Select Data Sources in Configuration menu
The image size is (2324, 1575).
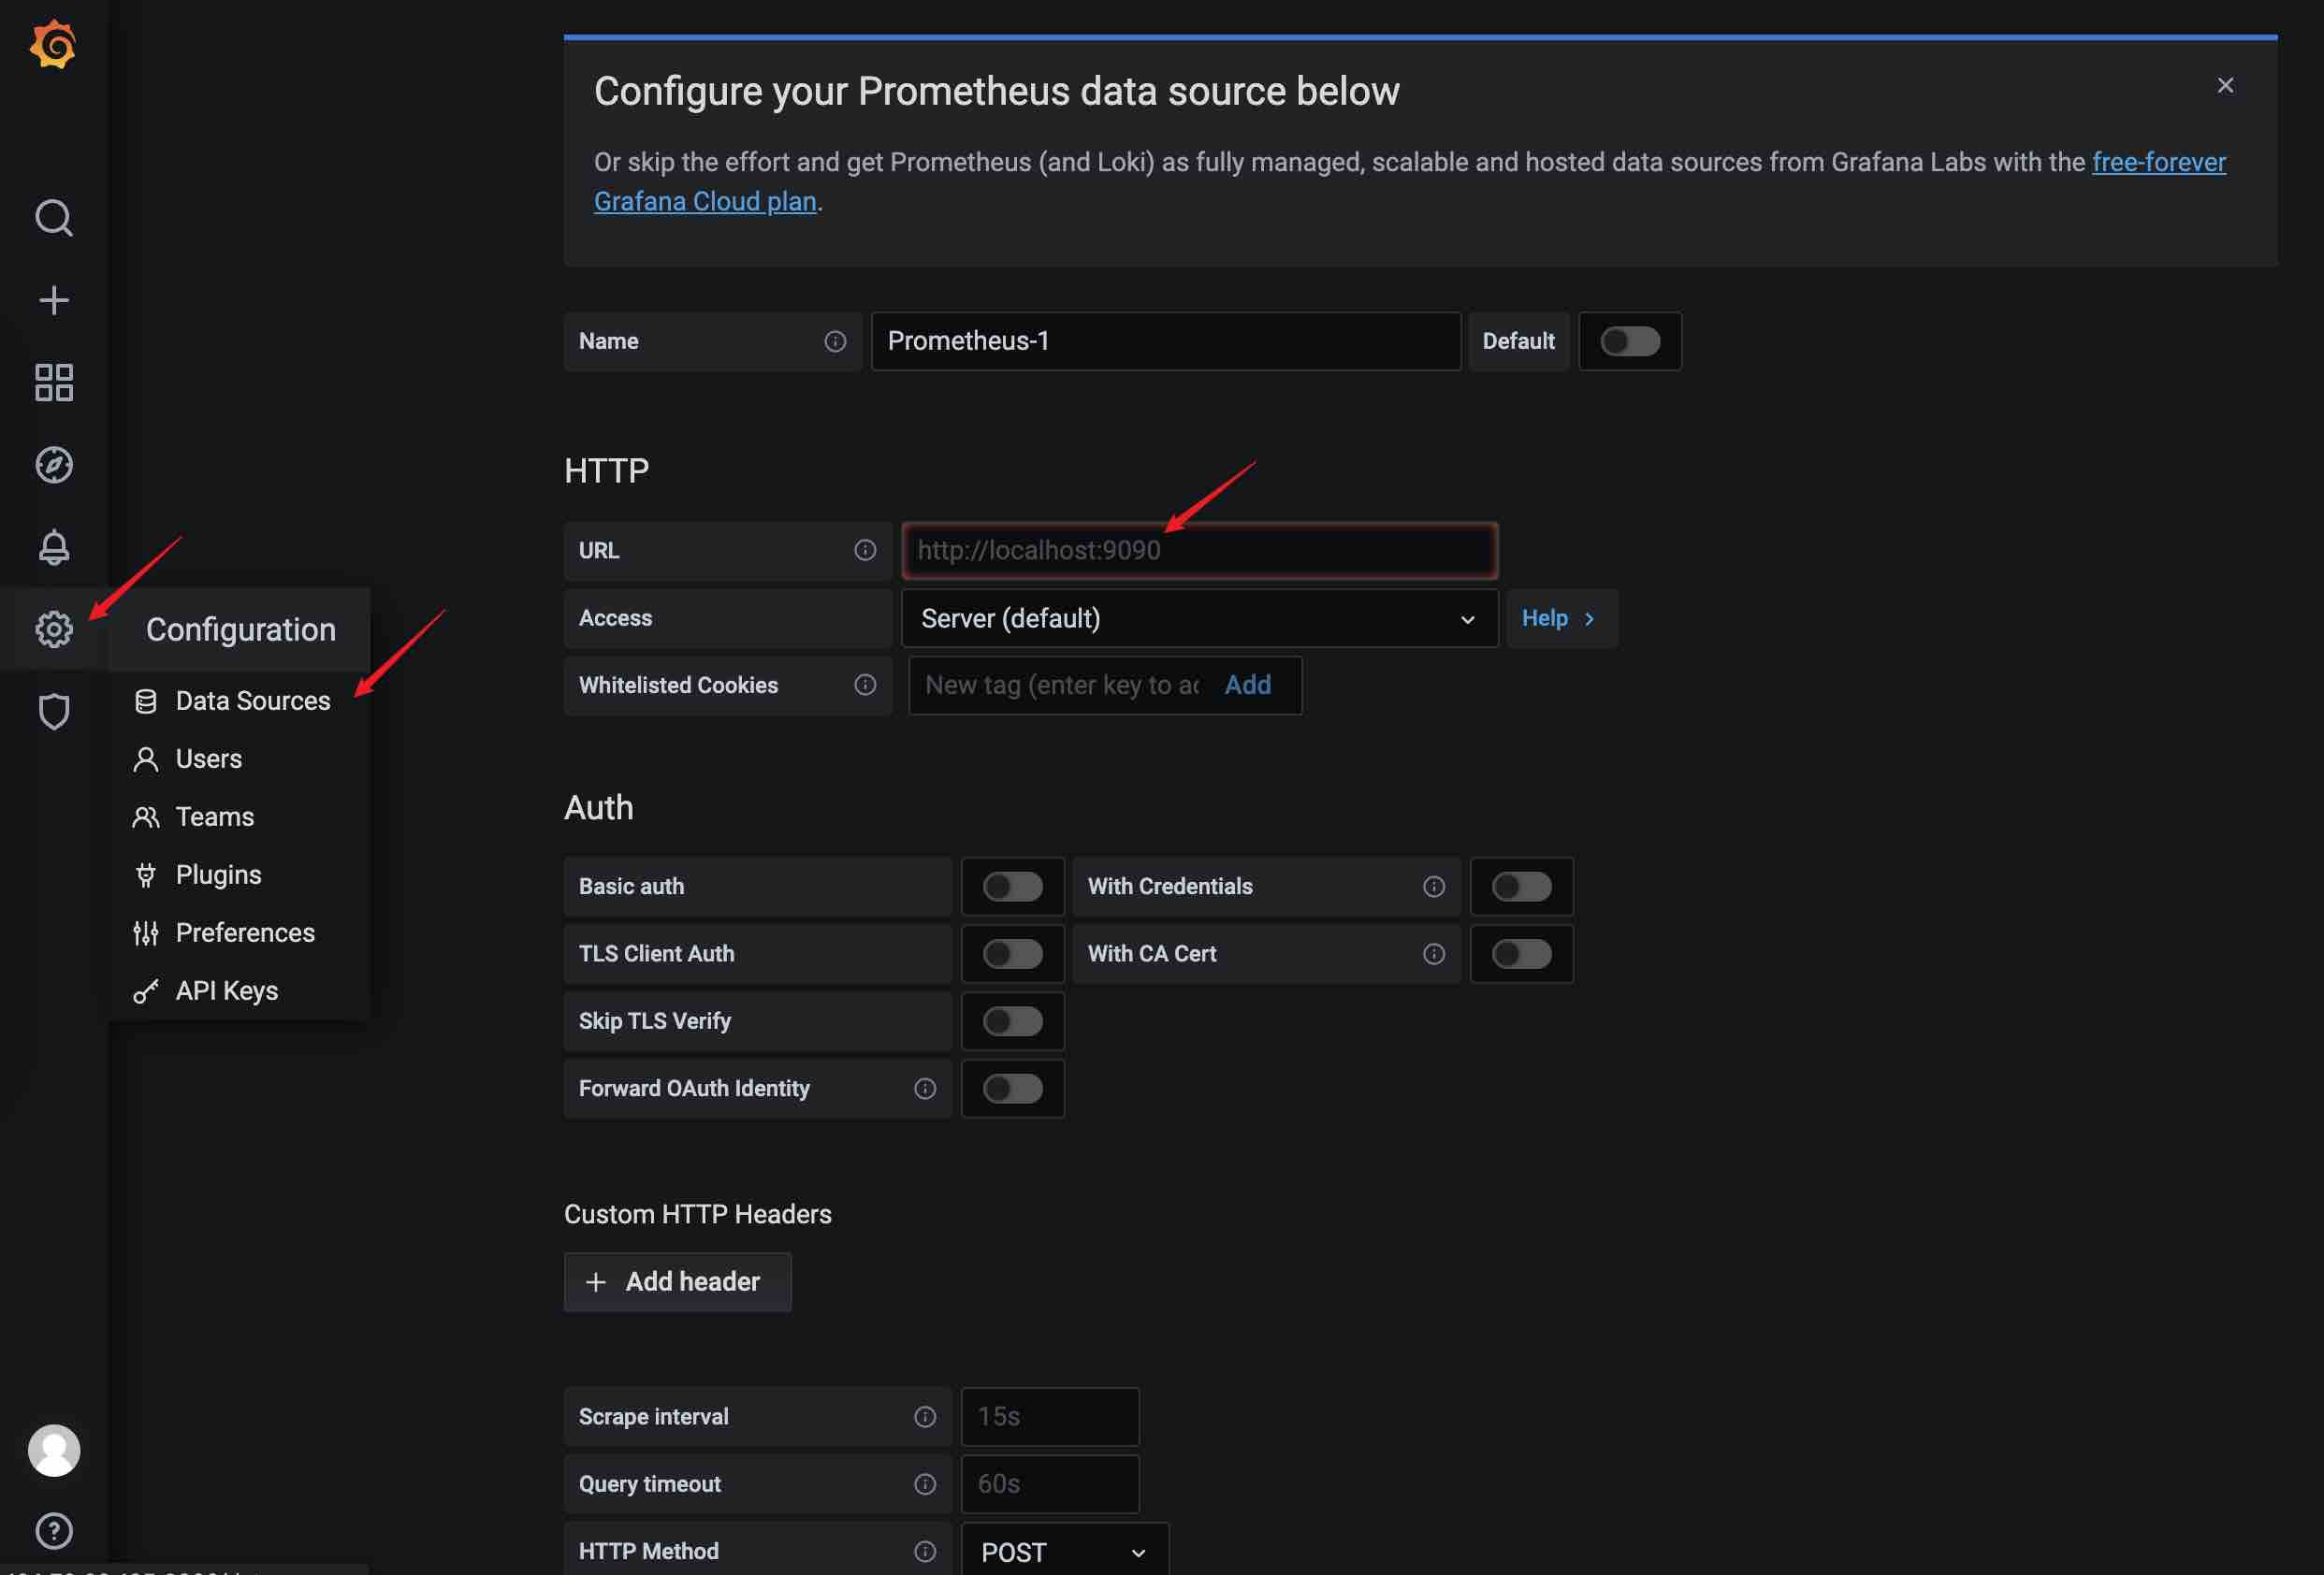(x=252, y=701)
